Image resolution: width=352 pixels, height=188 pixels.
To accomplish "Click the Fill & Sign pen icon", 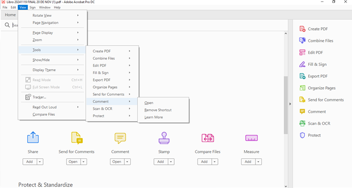I will (302, 64).
